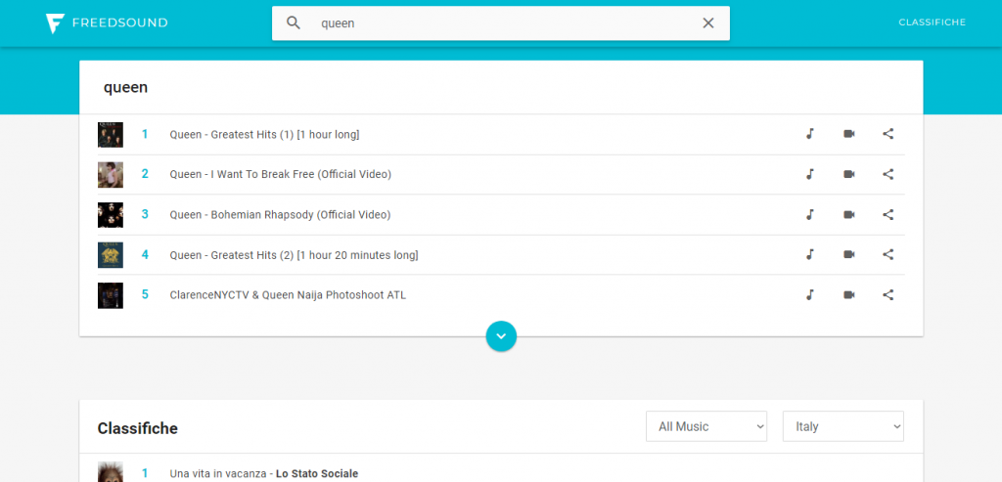Expand more search results with chevron button

coord(501,335)
